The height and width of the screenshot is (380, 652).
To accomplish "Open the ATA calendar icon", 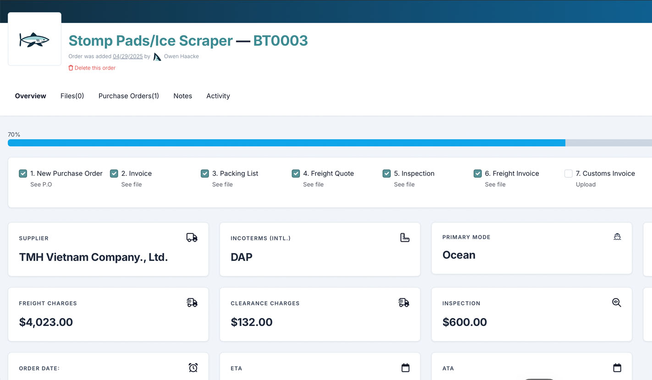I will pos(617,368).
